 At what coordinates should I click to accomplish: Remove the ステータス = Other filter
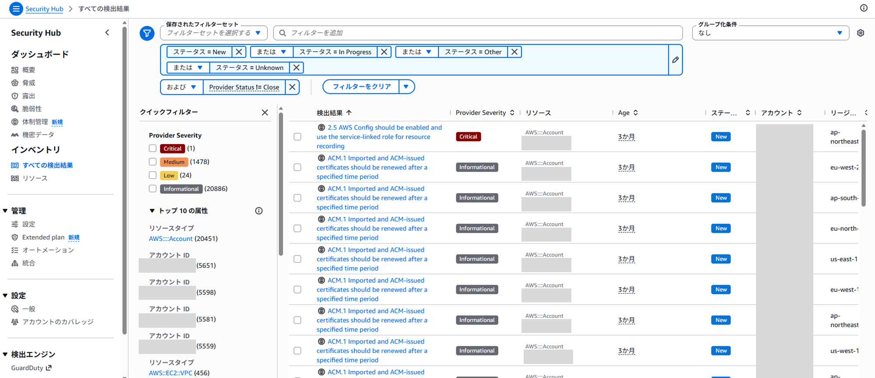[x=514, y=52]
